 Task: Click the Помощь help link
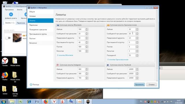(x=34, y=85)
